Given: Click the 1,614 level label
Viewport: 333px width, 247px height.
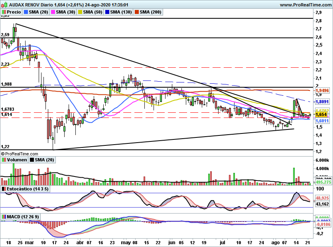Looking at the screenshot, I should click(6, 114).
